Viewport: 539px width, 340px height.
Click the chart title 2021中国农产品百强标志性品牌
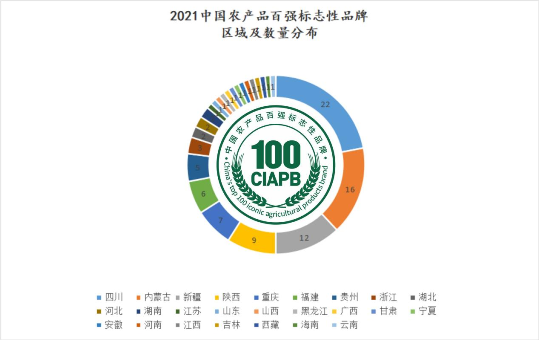pyautogui.click(x=269, y=16)
